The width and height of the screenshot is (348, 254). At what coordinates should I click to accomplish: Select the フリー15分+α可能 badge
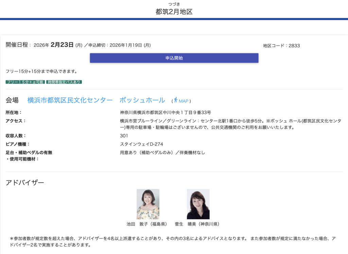25,82
